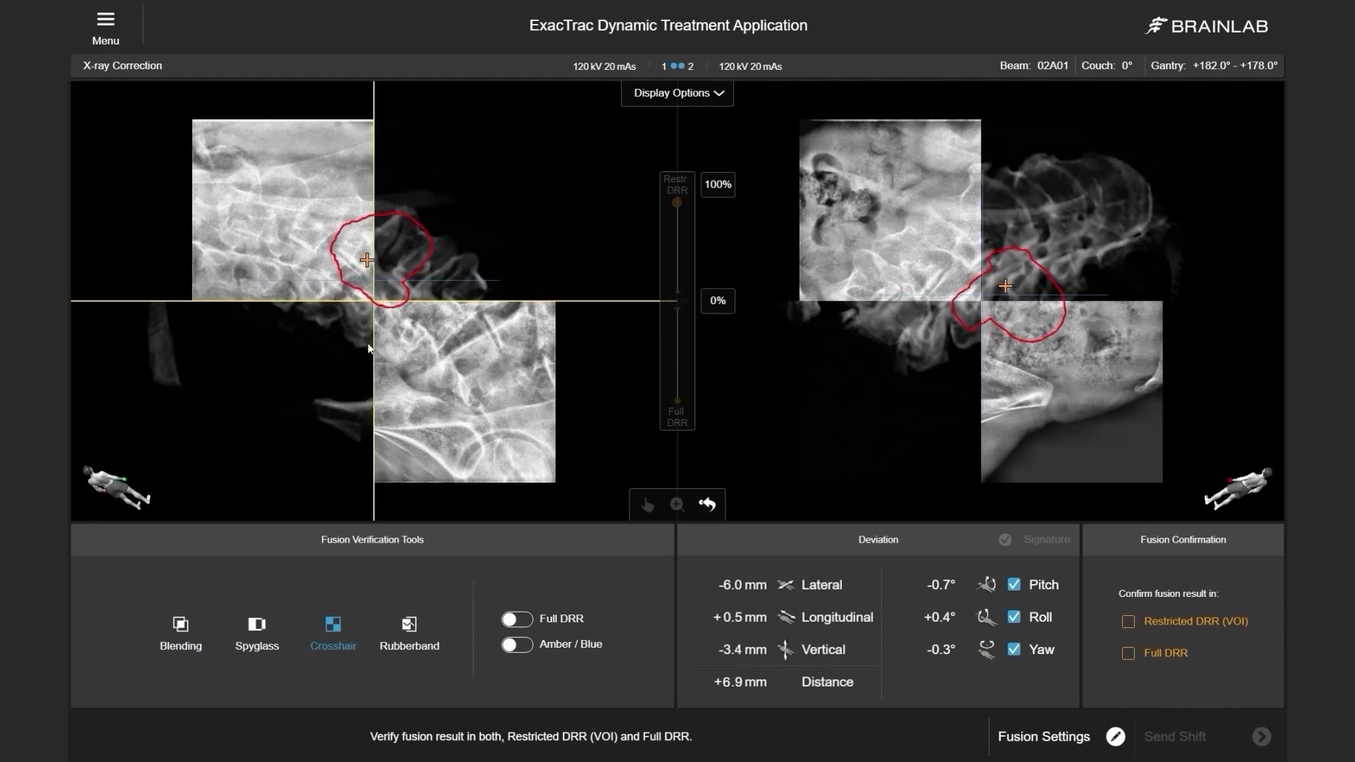The height and width of the screenshot is (762, 1355).
Task: Click the Vertical deviation icon
Action: (785, 649)
